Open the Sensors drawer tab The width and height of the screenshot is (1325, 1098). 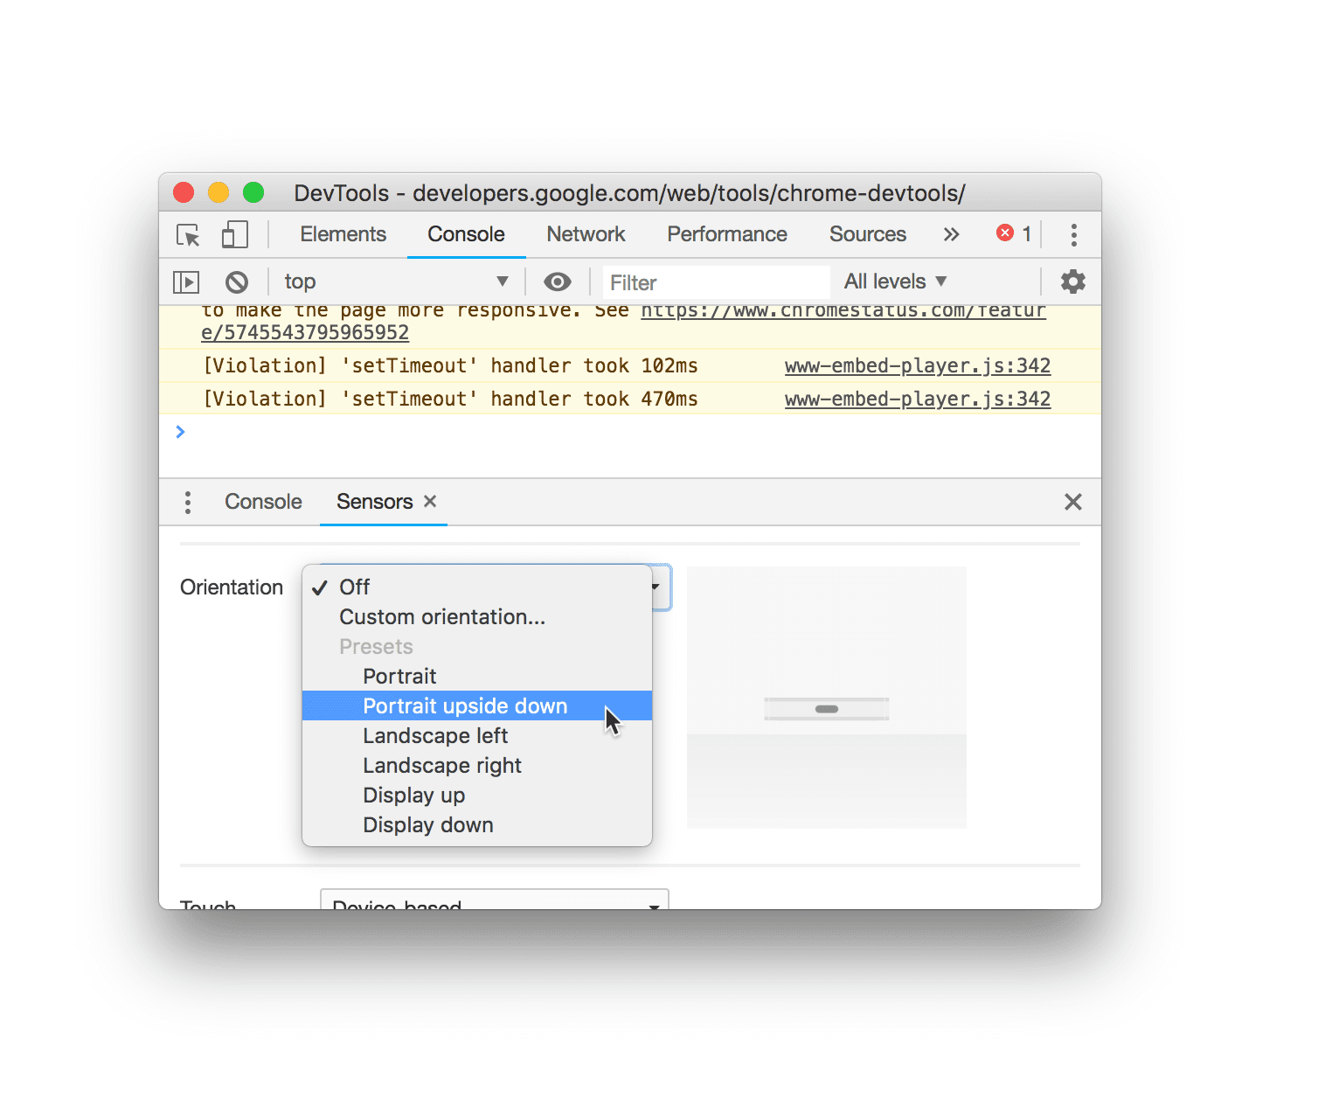click(374, 502)
